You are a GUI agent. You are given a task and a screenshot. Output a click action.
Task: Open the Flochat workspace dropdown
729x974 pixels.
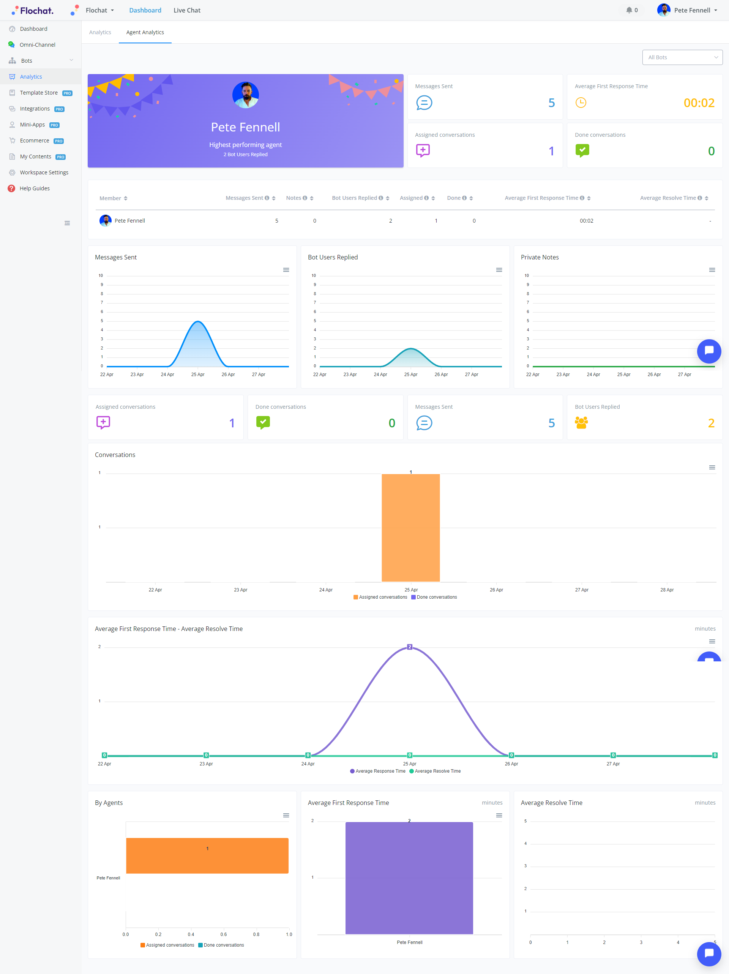click(99, 10)
